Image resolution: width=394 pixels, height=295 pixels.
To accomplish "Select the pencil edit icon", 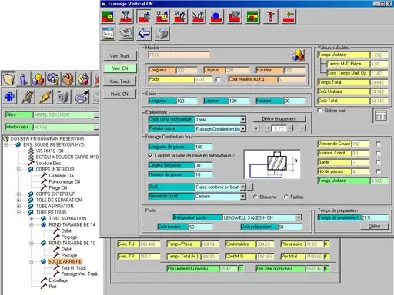I will click(28, 97).
